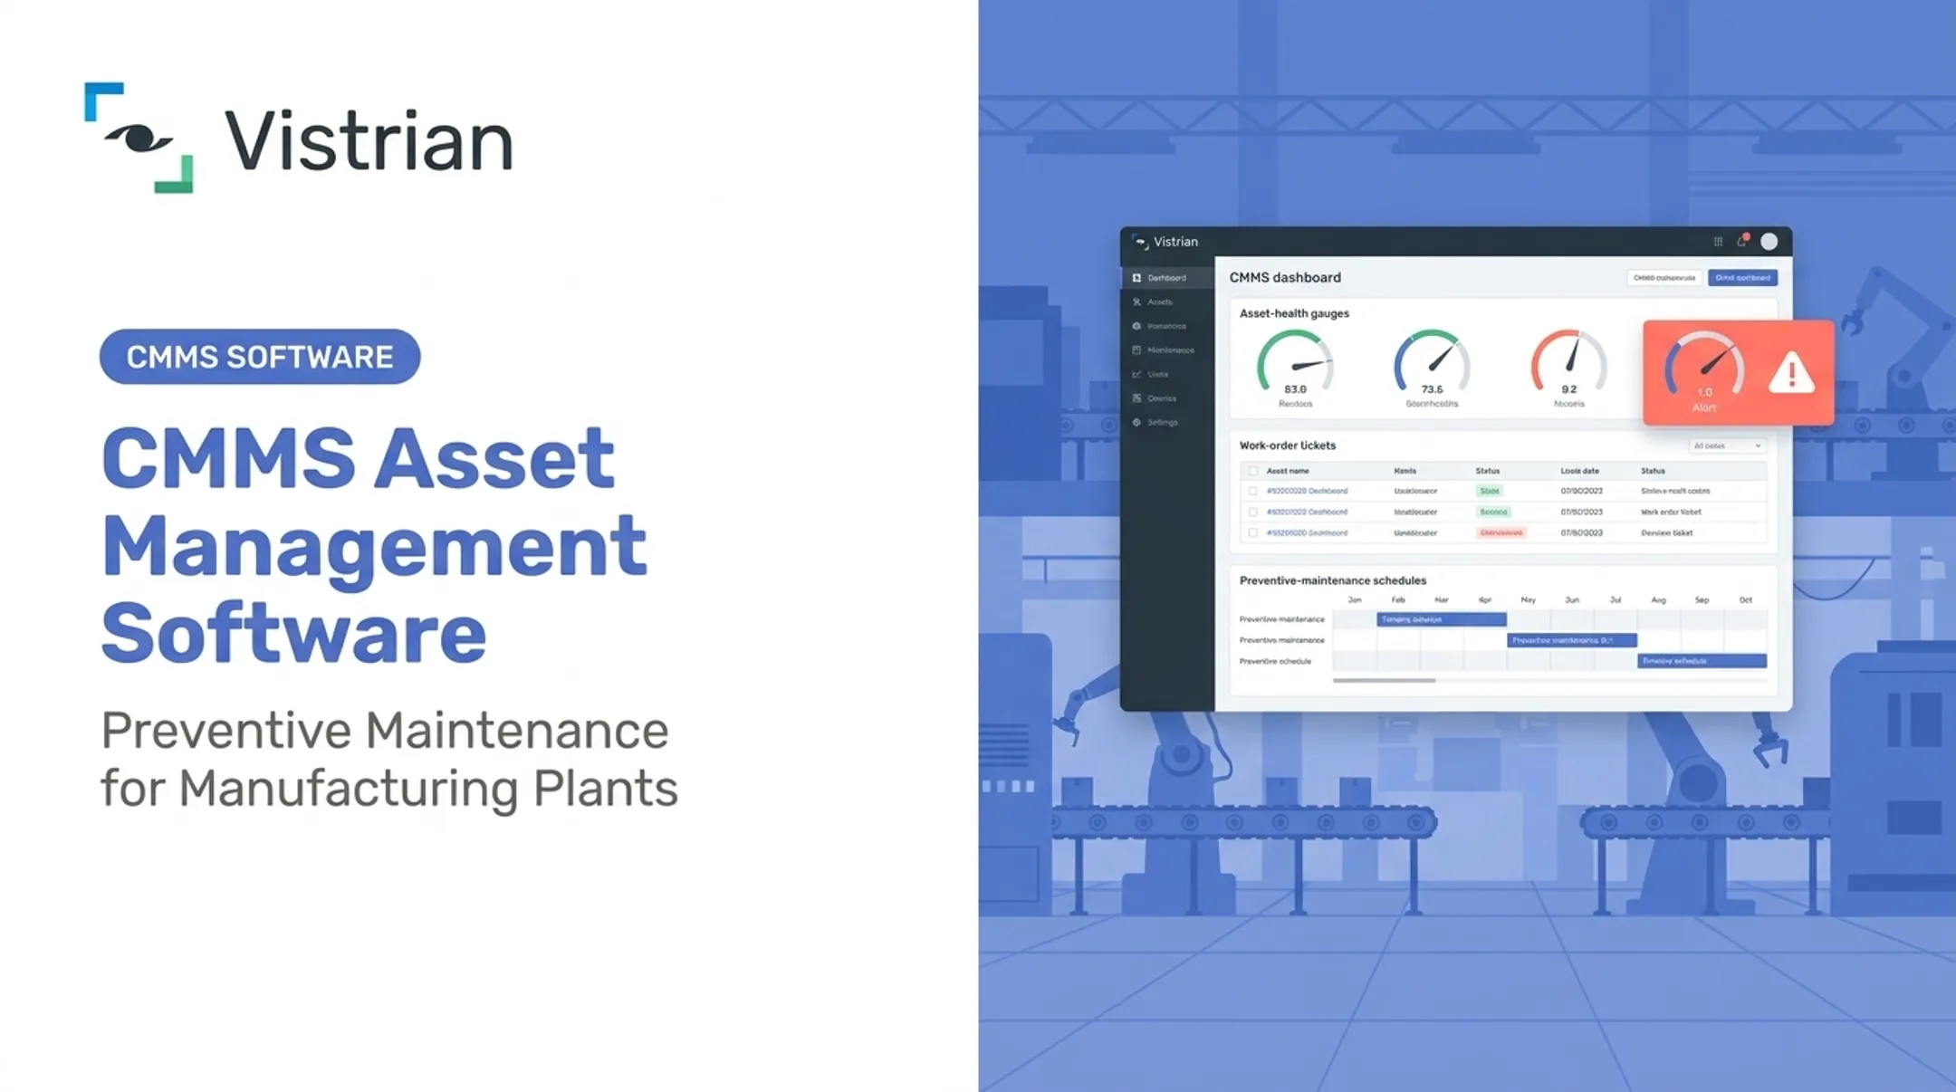Click the Asset-health gauges heading

tap(1294, 313)
